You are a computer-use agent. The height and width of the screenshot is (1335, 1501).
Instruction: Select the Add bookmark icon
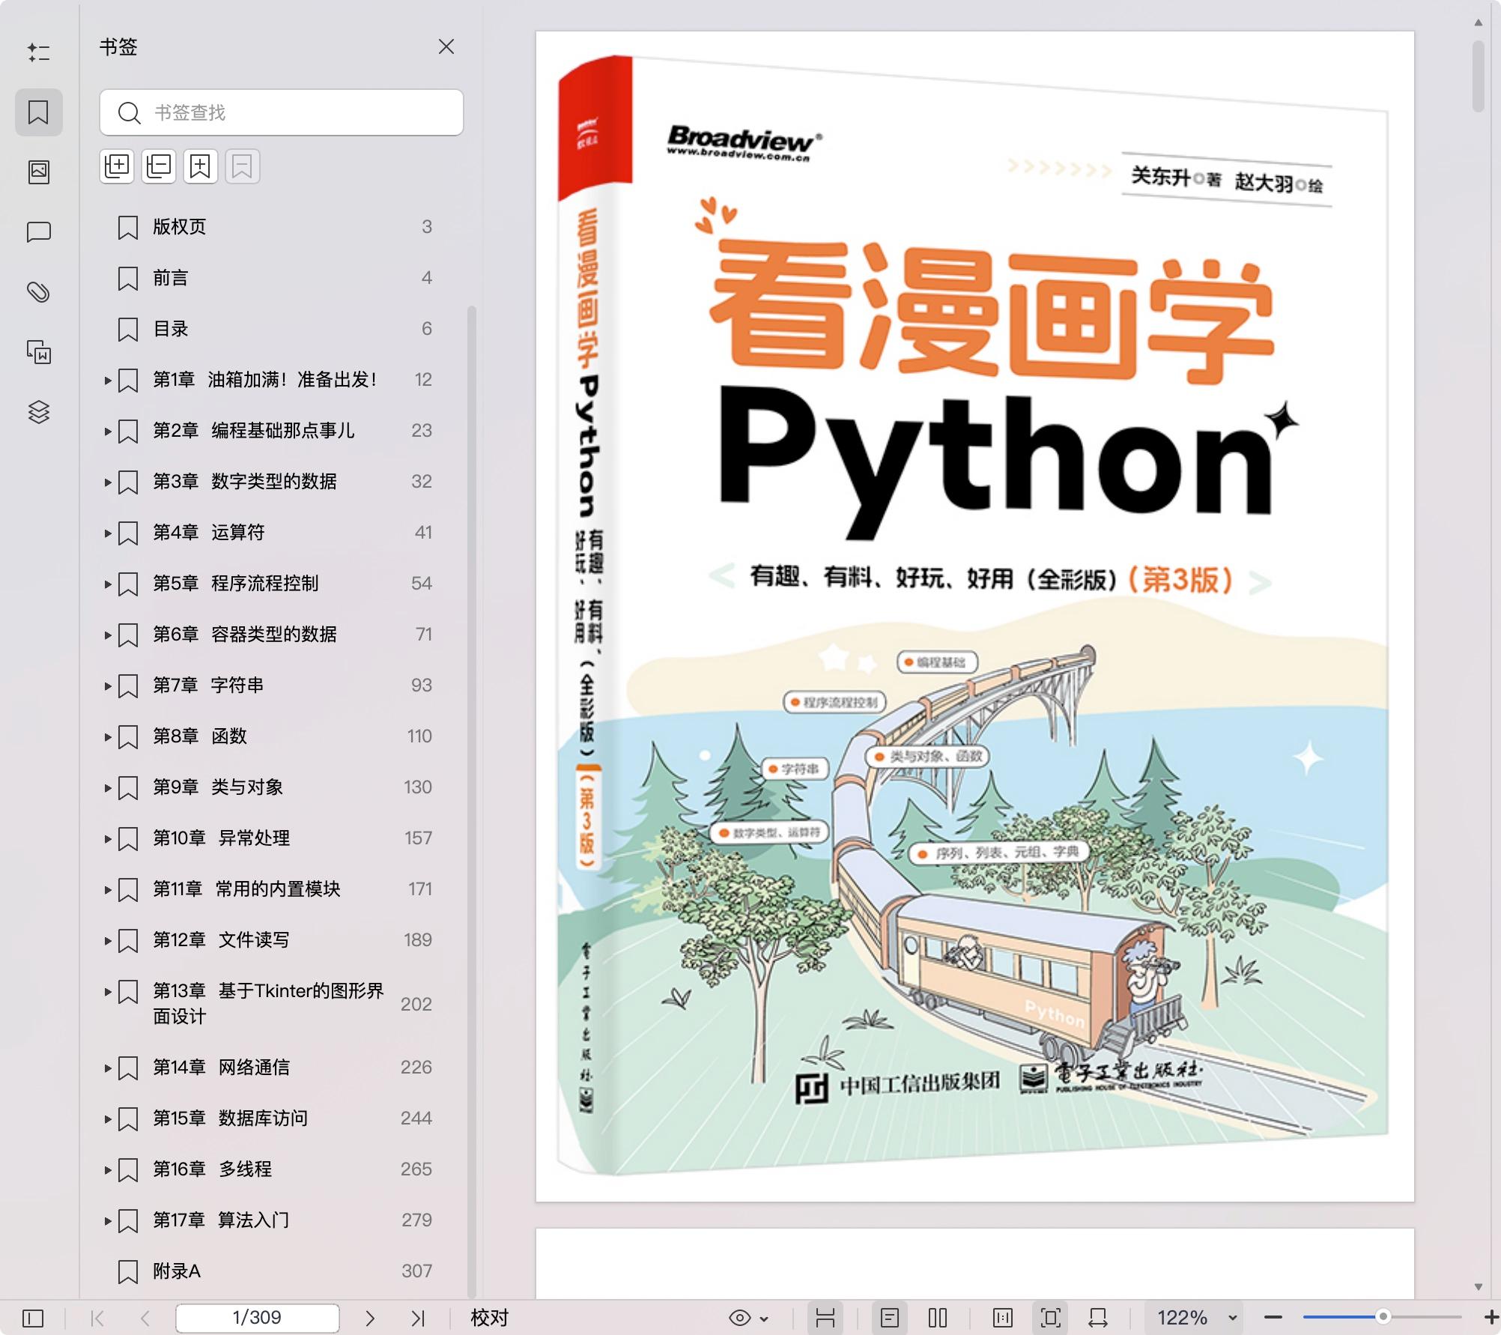pos(200,166)
